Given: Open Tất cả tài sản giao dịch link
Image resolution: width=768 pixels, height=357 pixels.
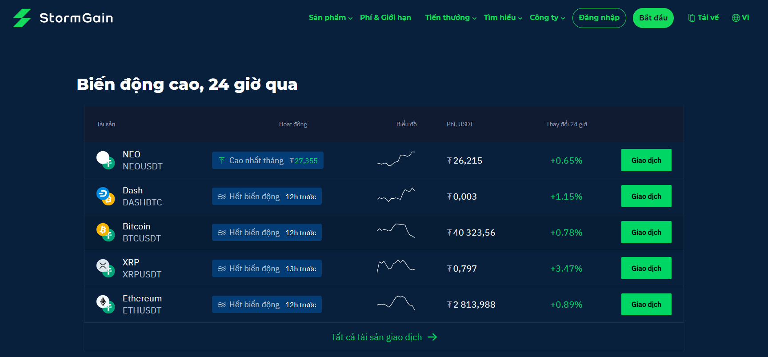Looking at the screenshot, I should coord(384,337).
